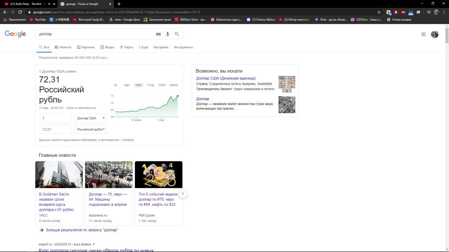Image resolution: width=449 pixels, height=252 pixels.
Task: Click the ABP extension icon
Action: point(403,12)
